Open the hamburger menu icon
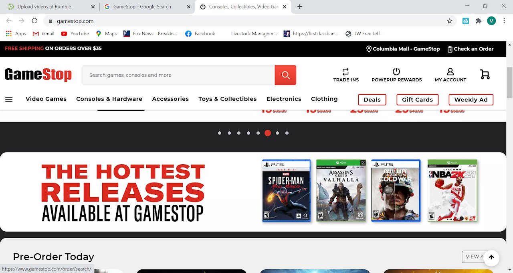Screen dimensions: 513x273 (9, 99)
